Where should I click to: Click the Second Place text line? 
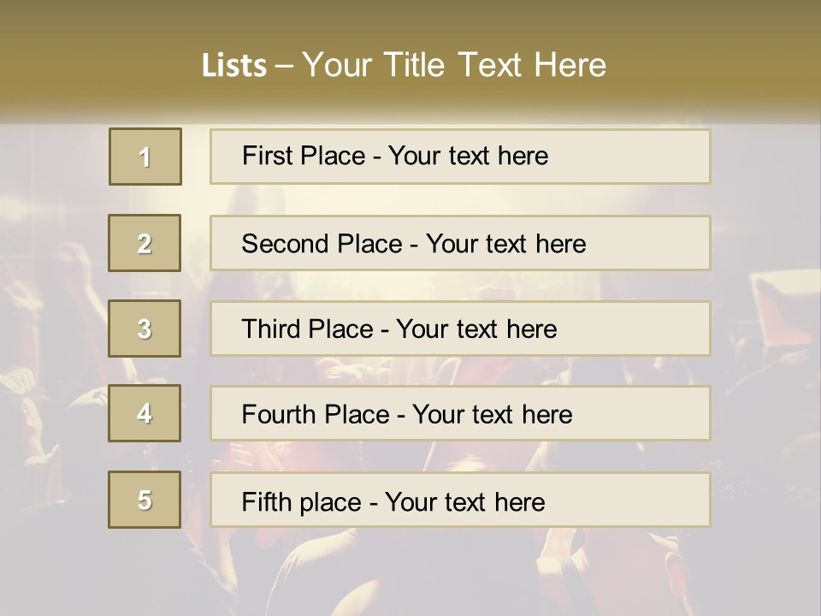click(x=460, y=243)
